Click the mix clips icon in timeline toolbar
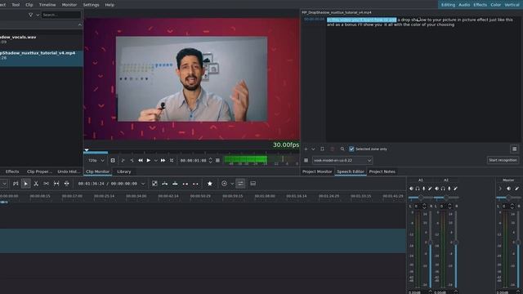The height and width of the screenshot is (294, 523). [154, 184]
